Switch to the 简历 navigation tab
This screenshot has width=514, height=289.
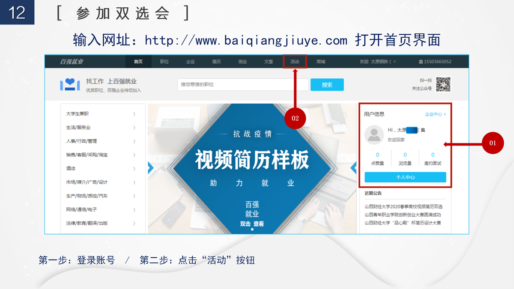pyautogui.click(x=217, y=62)
